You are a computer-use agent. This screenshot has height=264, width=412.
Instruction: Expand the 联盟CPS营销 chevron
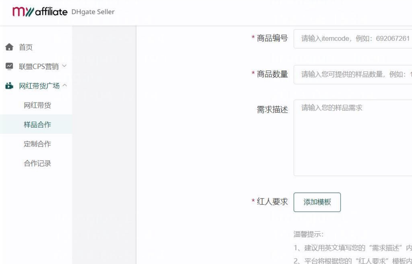[x=64, y=66]
